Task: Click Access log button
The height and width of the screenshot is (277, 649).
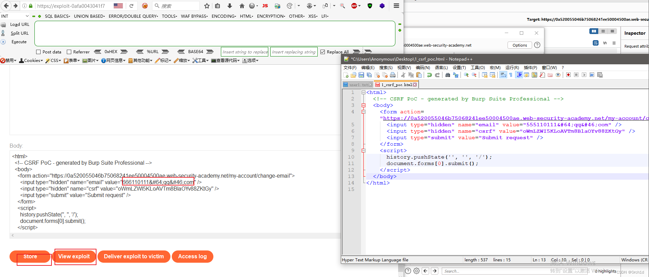Action: (193, 256)
